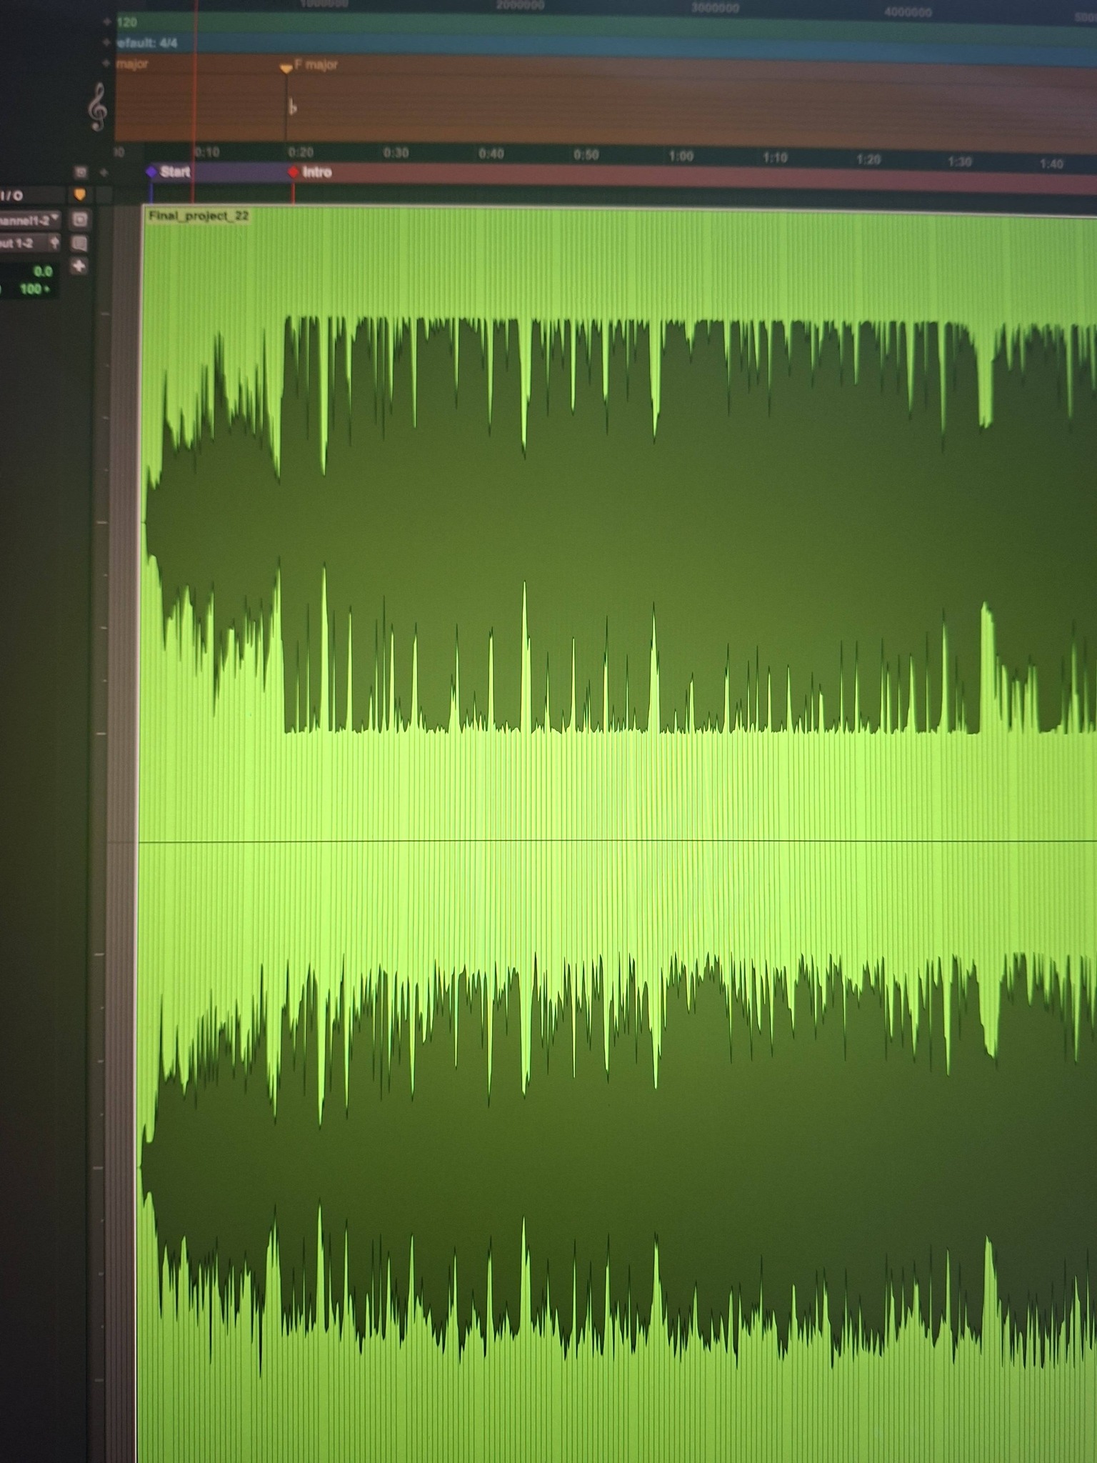Open the out 1-2 output path selector

(30, 244)
